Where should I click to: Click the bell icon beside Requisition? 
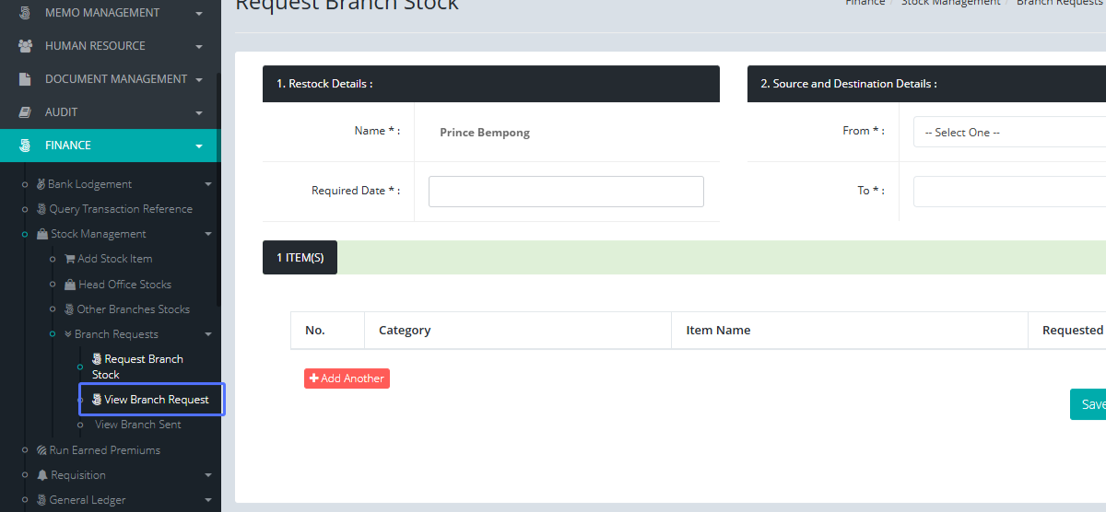point(42,475)
